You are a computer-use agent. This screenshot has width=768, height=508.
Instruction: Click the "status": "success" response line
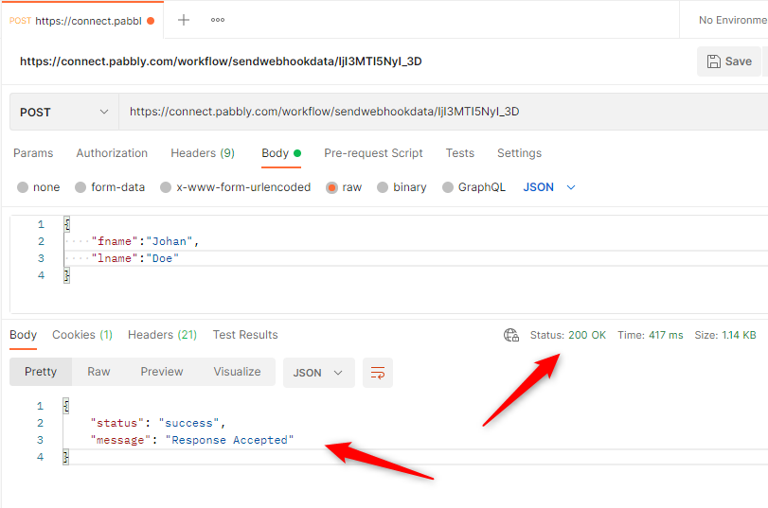158,423
